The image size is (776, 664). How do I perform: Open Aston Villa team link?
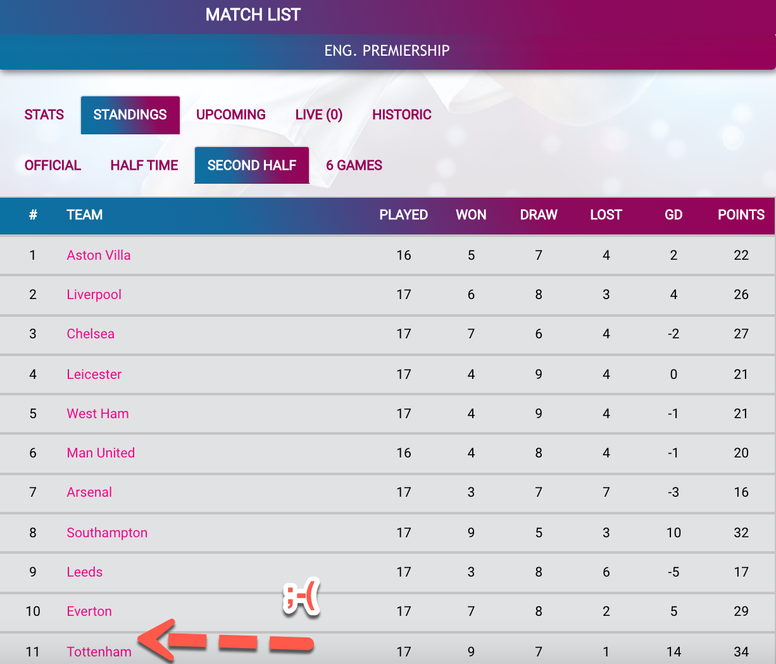[99, 255]
